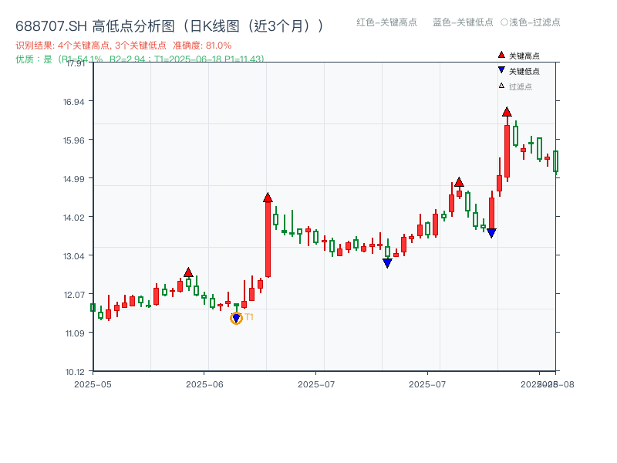Click the 17.91 top value on price axis
The width and height of the screenshot is (617, 463).
pyautogui.click(x=76, y=65)
